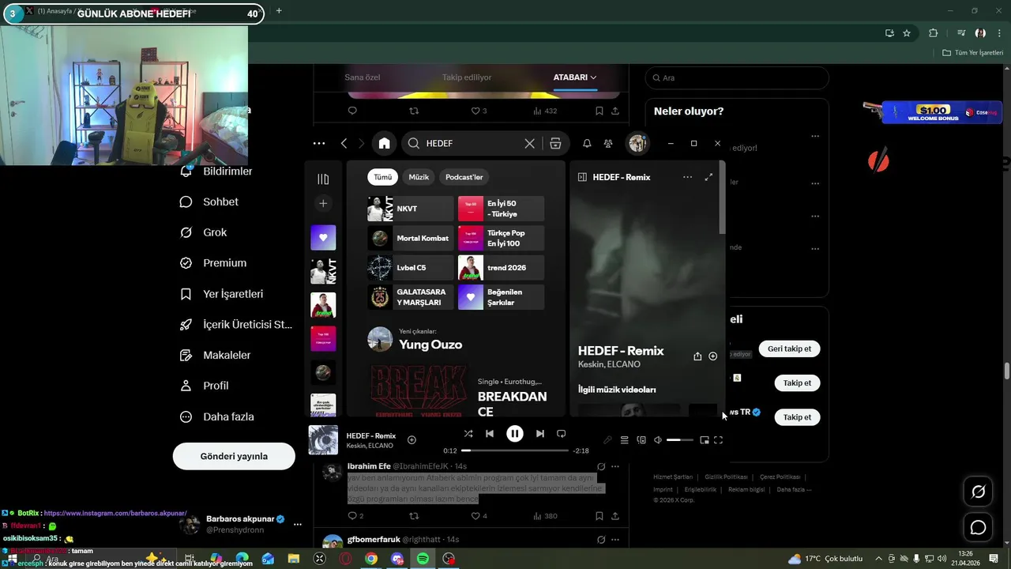
Task: Open Mortal Kombat playlist tile
Action: click(411, 238)
